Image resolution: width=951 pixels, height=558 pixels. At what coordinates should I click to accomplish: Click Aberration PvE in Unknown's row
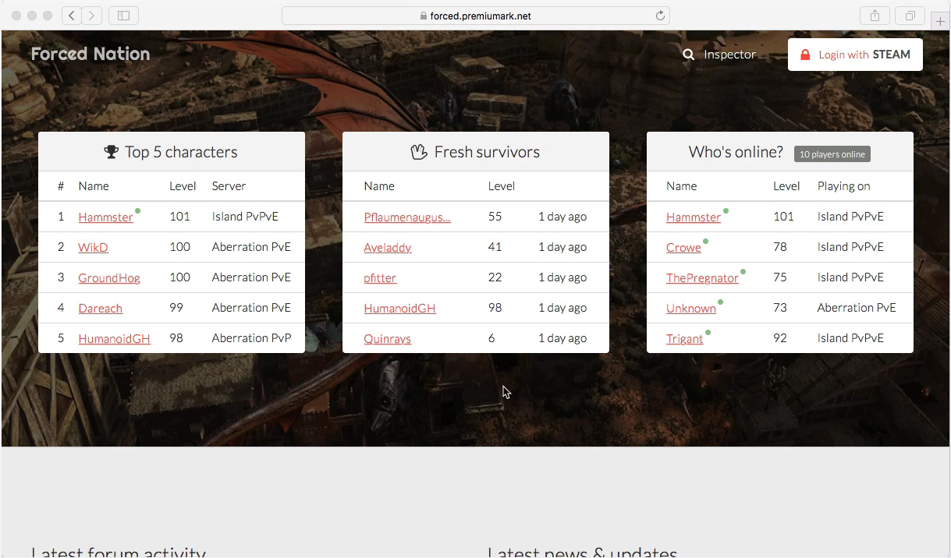[x=857, y=308]
